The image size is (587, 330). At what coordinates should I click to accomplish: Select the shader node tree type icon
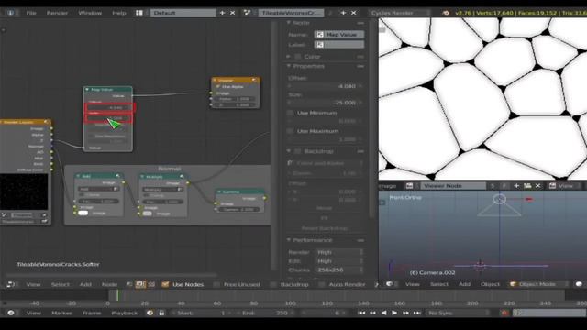tap(129, 284)
